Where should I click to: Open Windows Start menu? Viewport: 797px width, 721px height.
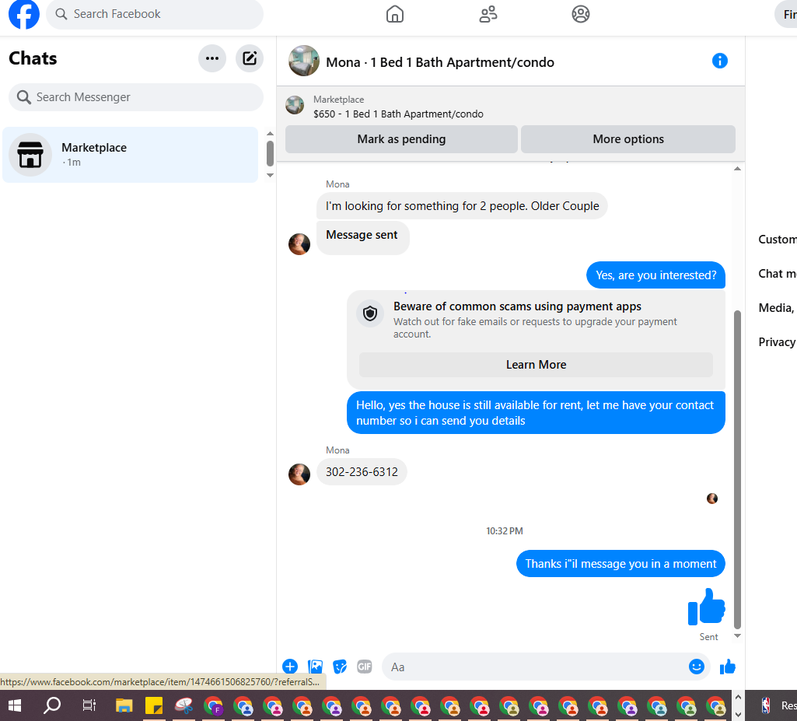click(x=15, y=705)
